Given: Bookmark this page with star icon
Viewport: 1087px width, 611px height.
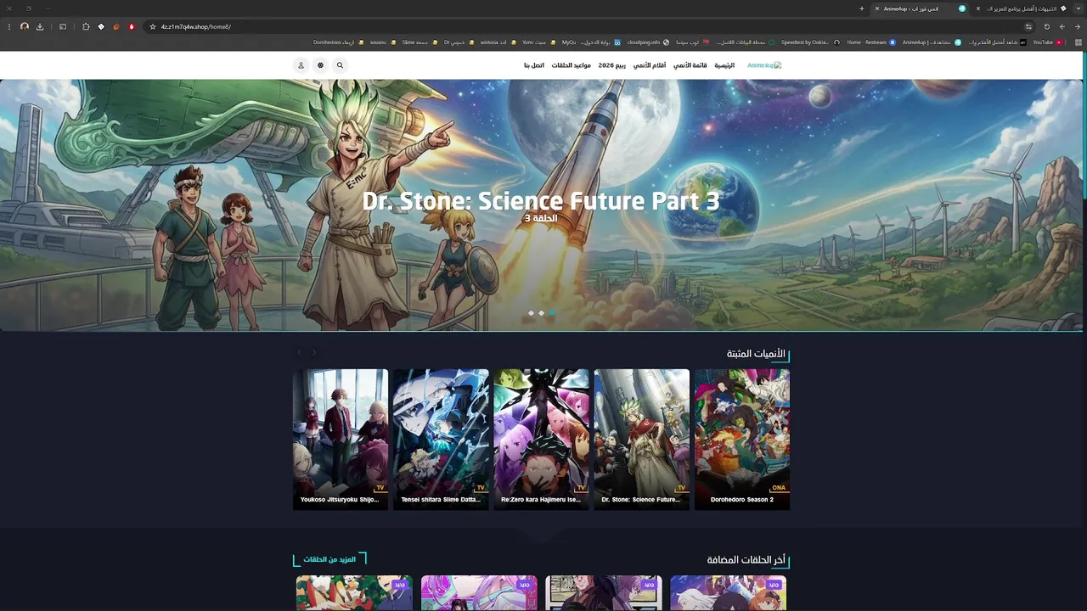Looking at the screenshot, I should pyautogui.click(x=153, y=26).
